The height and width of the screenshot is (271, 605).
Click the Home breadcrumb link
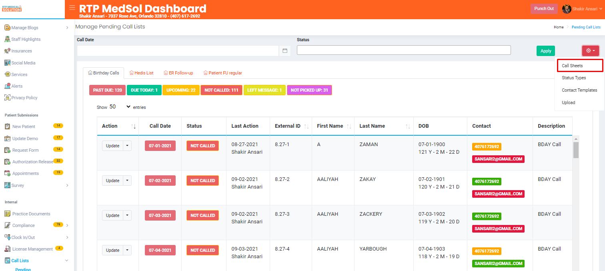point(559,27)
